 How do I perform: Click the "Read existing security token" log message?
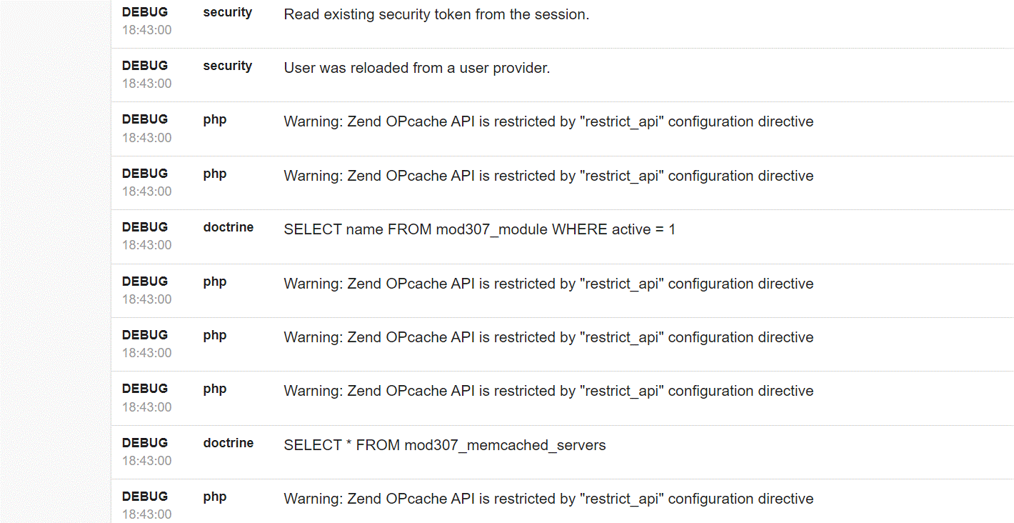point(436,14)
